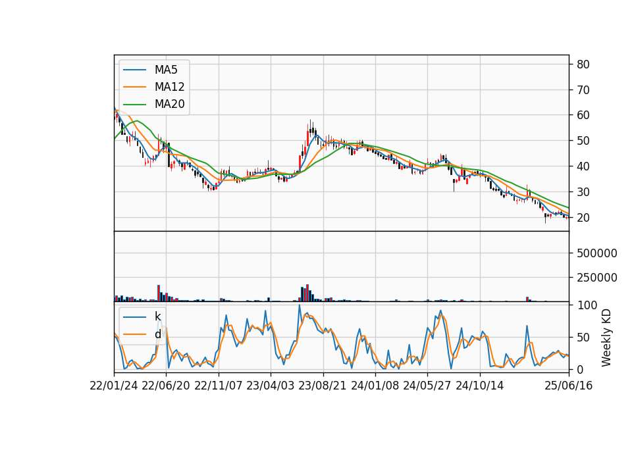This screenshot has height=454, width=632.
Task: Click the price axis value 70
Action: (x=583, y=90)
